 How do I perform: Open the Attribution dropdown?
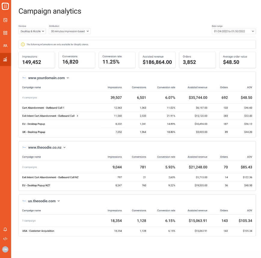[x=69, y=31]
